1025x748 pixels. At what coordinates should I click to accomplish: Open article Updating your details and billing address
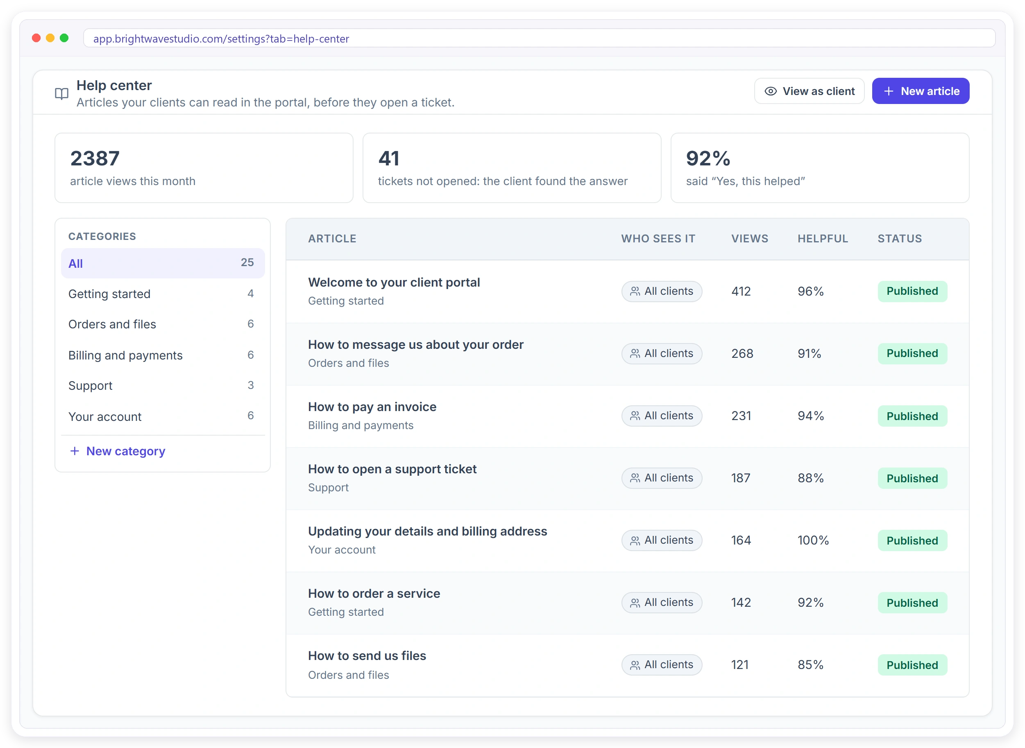point(428,531)
